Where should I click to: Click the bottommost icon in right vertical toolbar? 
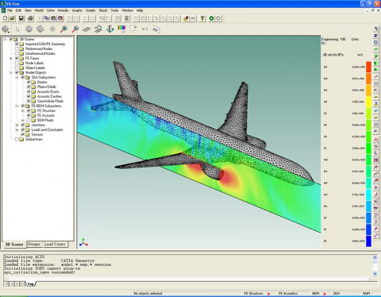[375, 235]
